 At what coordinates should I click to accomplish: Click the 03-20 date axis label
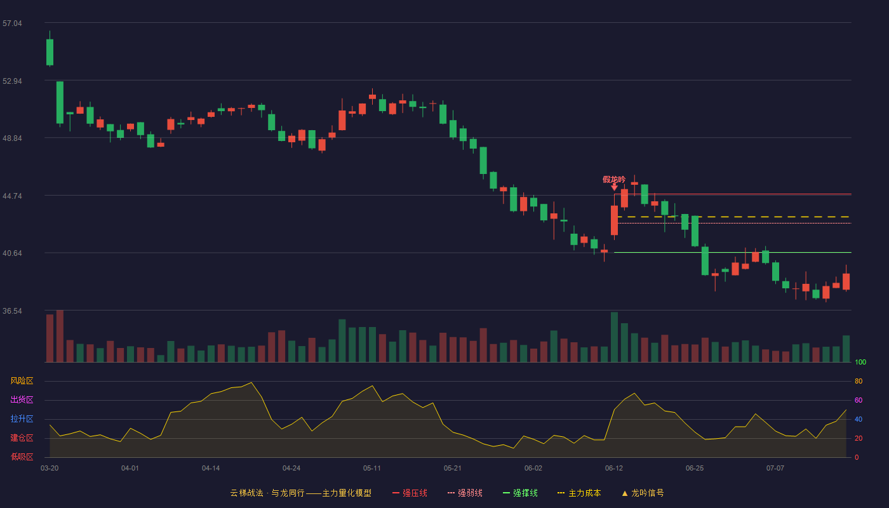coord(50,468)
